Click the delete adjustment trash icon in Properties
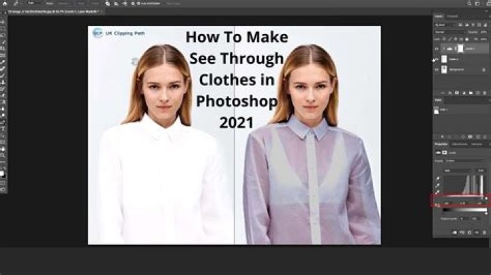This screenshot has width=491, height=275. click(x=484, y=232)
